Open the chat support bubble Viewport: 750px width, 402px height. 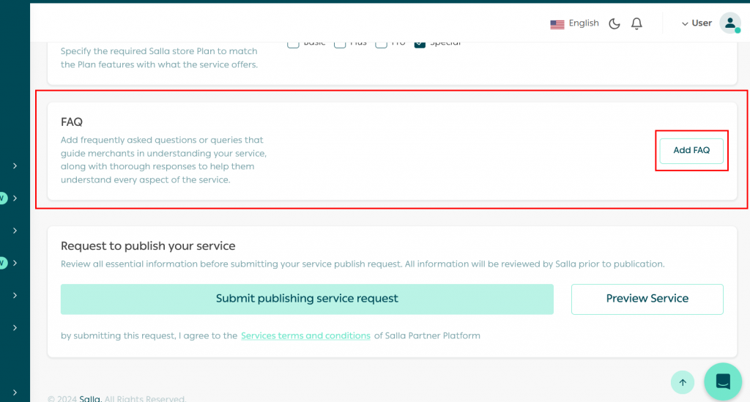click(x=722, y=381)
